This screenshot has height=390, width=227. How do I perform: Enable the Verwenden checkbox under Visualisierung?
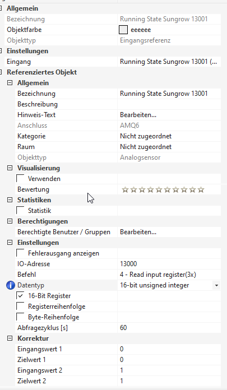pyautogui.click(x=20, y=178)
